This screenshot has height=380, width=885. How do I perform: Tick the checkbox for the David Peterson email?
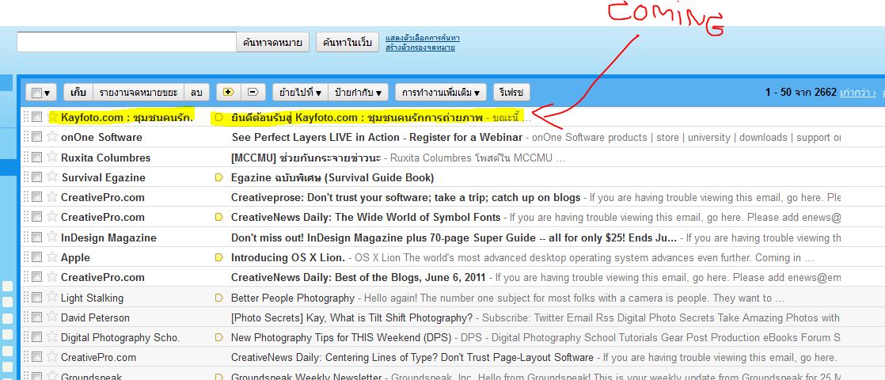click(37, 317)
